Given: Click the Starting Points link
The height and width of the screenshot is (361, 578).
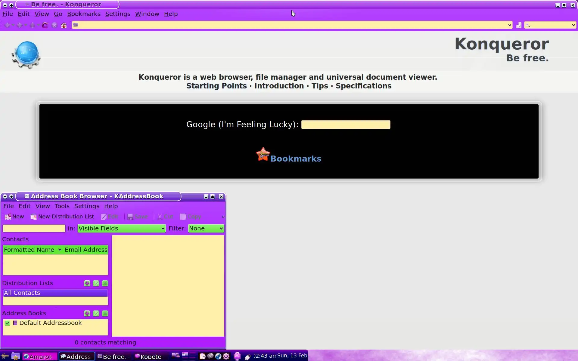Looking at the screenshot, I should [216, 86].
